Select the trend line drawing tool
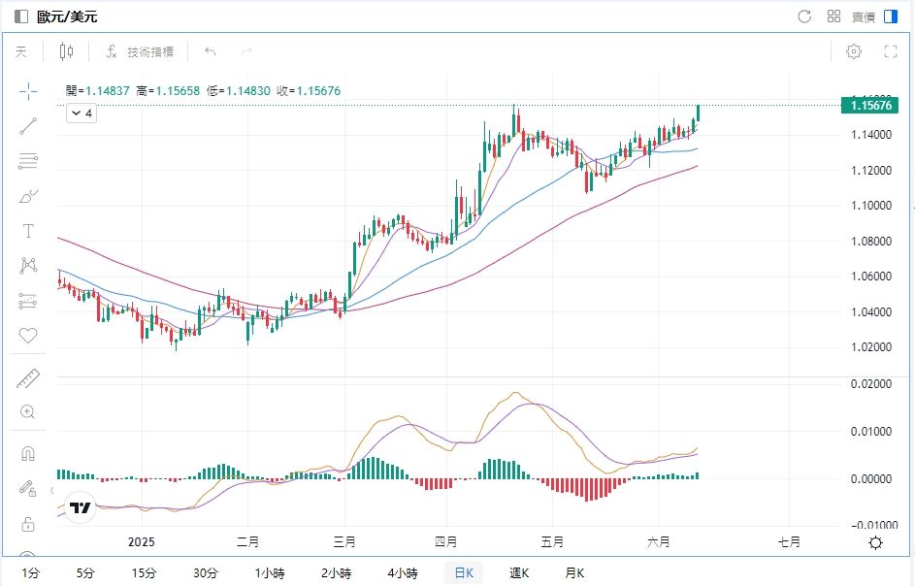915x586 pixels. point(28,125)
